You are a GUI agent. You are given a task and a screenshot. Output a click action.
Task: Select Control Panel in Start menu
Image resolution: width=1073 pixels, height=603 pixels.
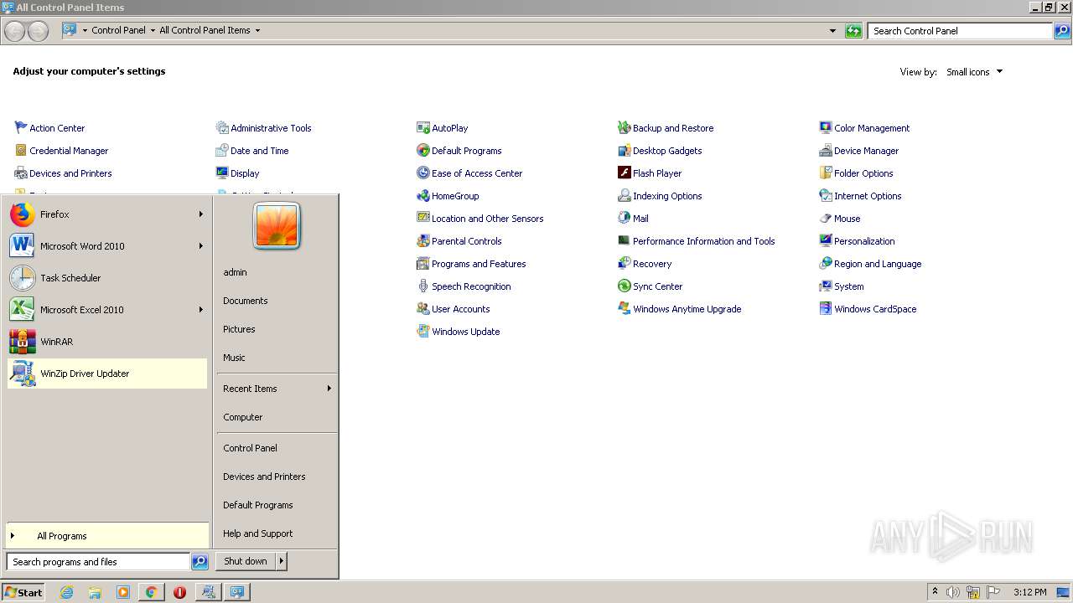tap(250, 448)
